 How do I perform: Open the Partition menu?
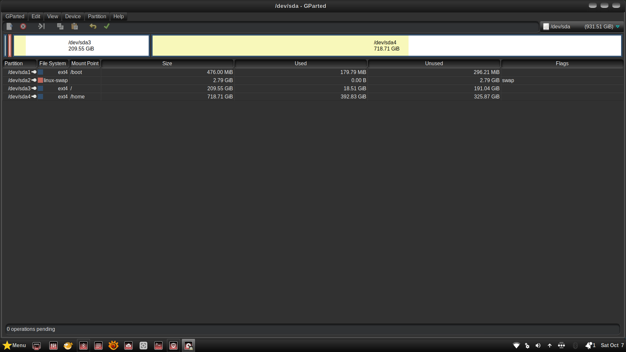[x=97, y=17]
